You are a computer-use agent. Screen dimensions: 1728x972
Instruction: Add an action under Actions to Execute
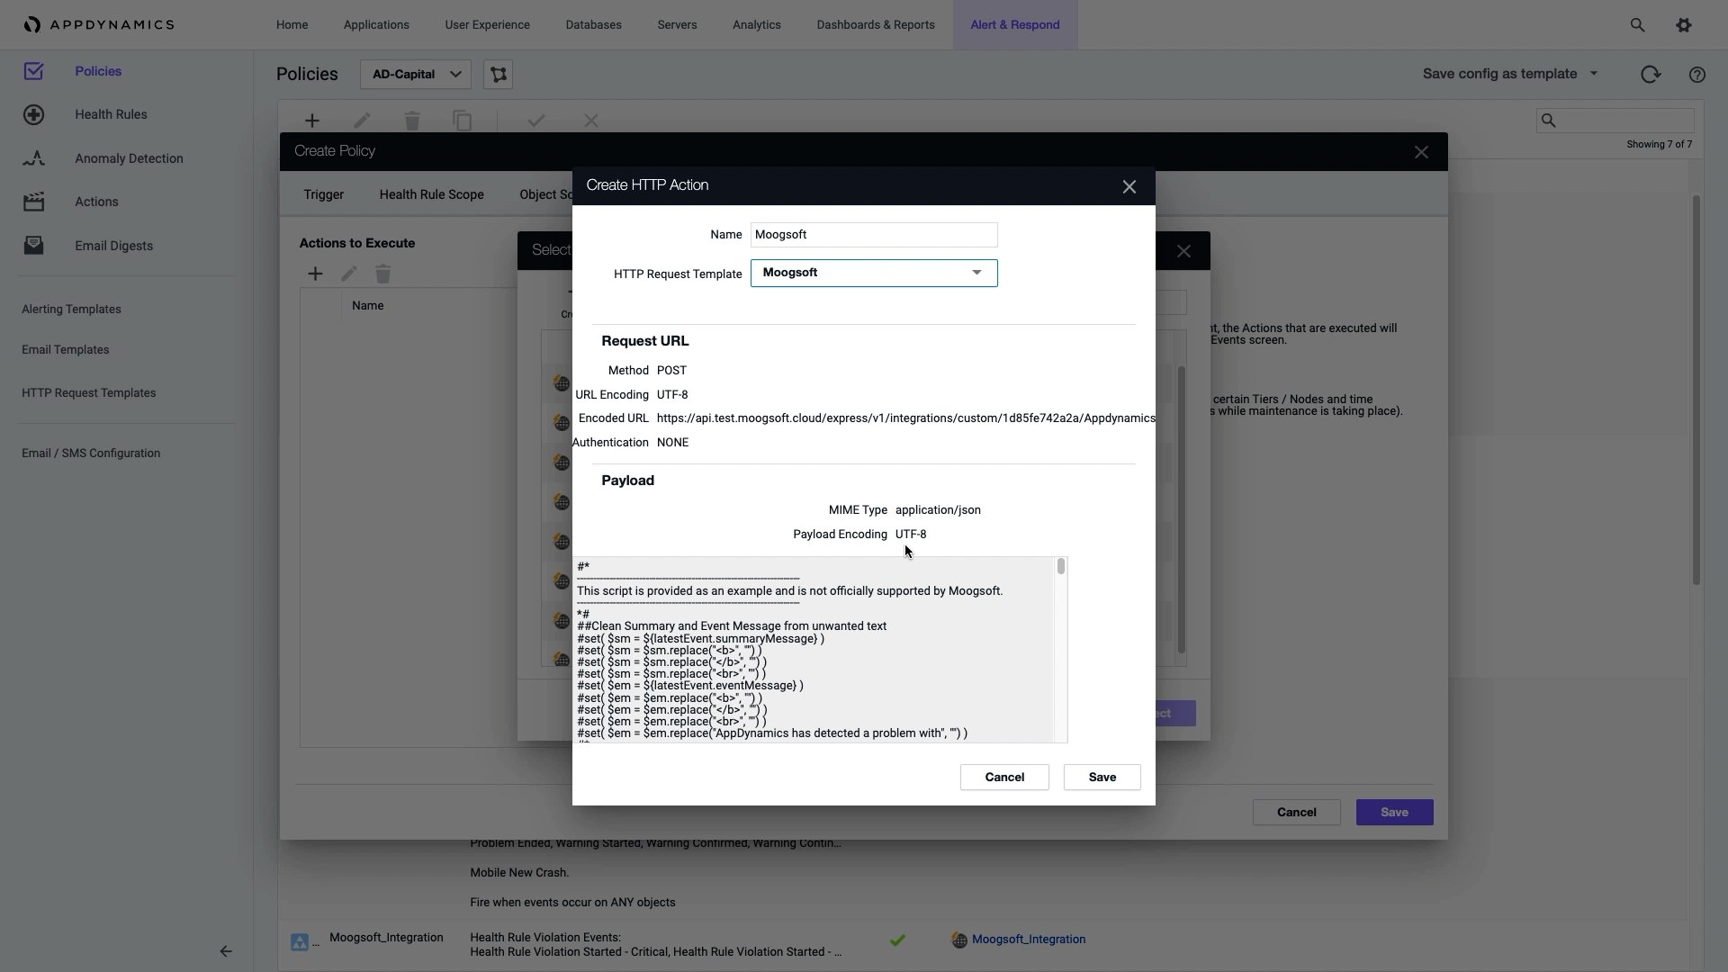pos(315,274)
